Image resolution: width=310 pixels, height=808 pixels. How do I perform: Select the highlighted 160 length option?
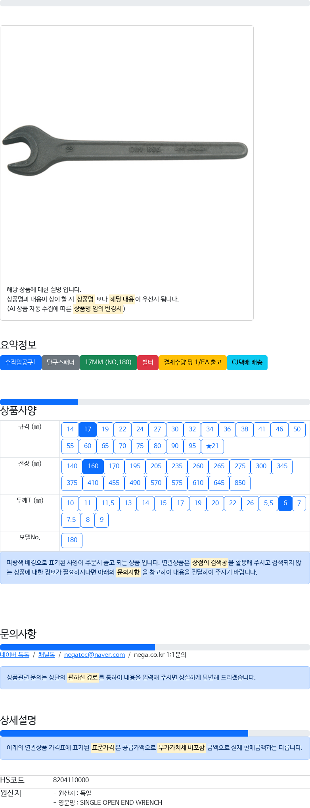point(93,466)
